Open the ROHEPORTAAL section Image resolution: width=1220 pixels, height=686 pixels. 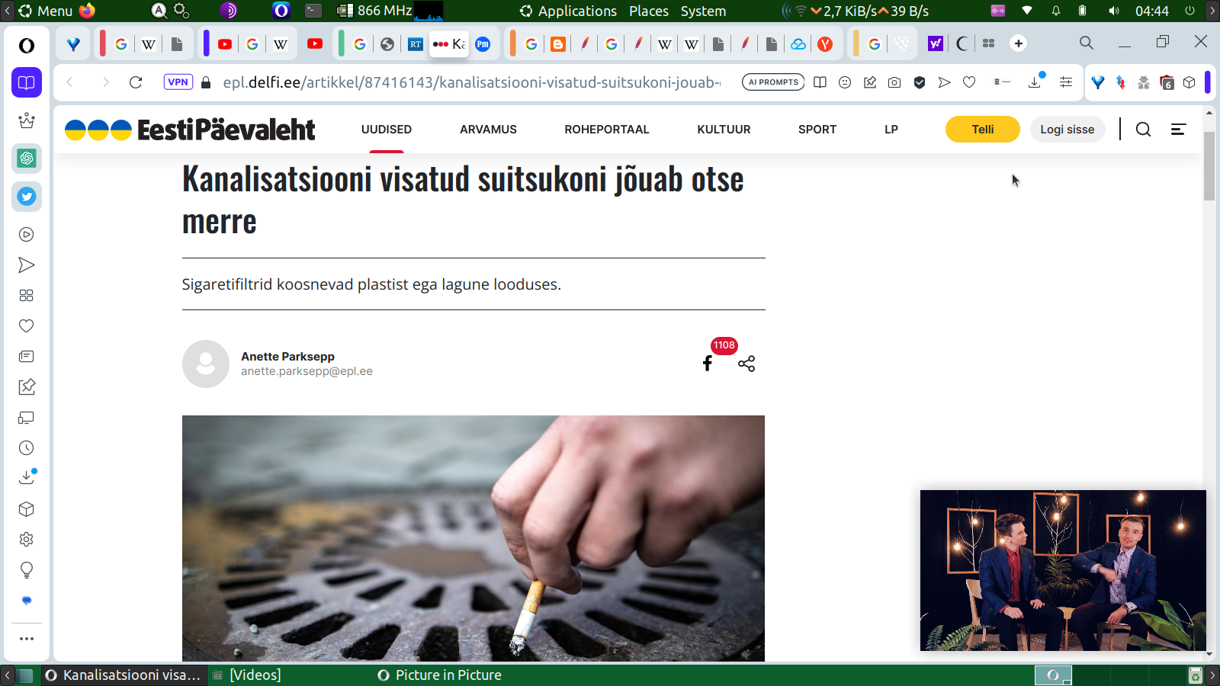click(x=606, y=130)
